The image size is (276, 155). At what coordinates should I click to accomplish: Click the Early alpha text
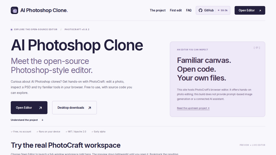pyautogui.click(x=100, y=132)
